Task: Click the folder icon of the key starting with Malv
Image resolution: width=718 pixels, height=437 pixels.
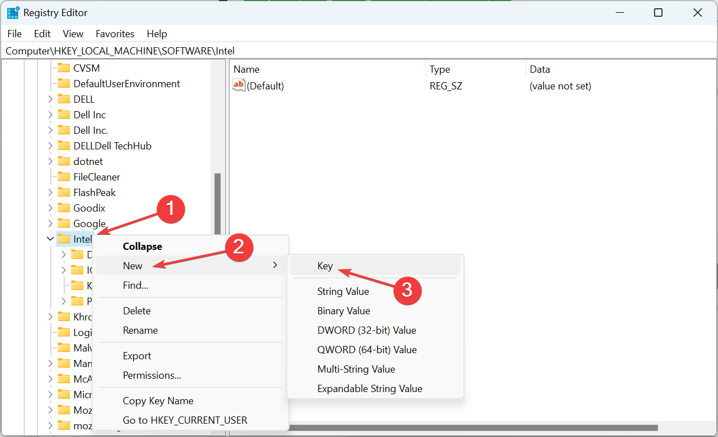Action: point(64,348)
